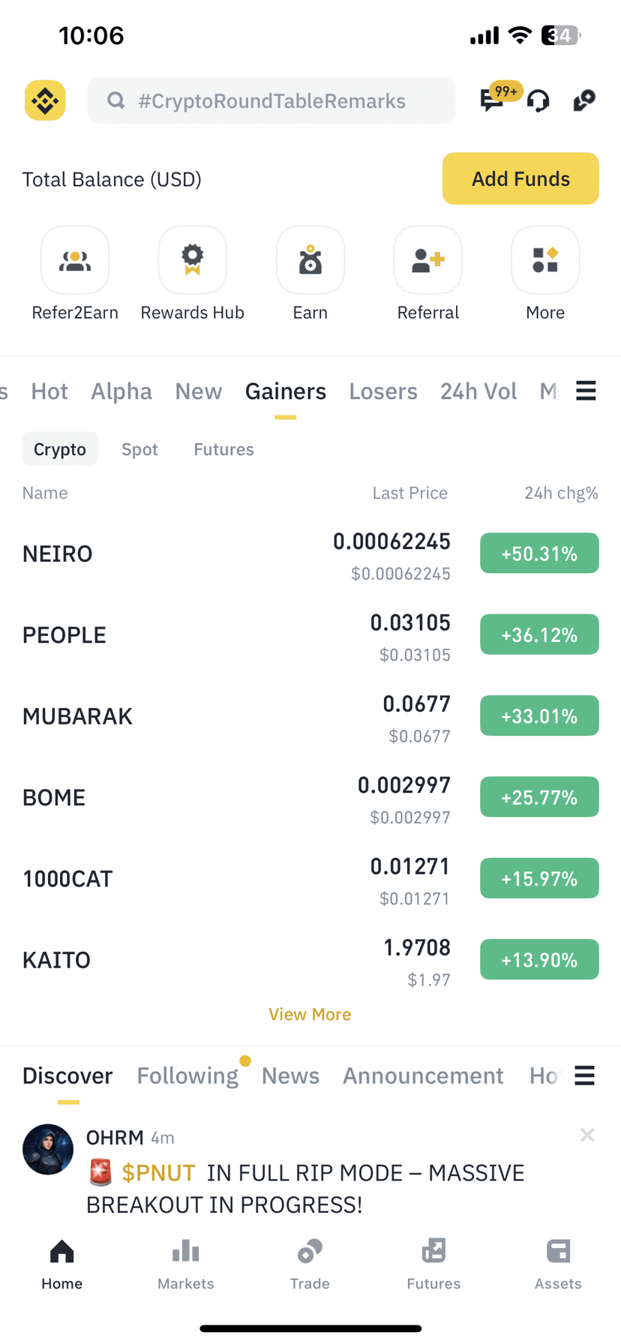This screenshot has width=621, height=1344.
Task: Expand the feed tabs list menu
Action: [x=585, y=1075]
